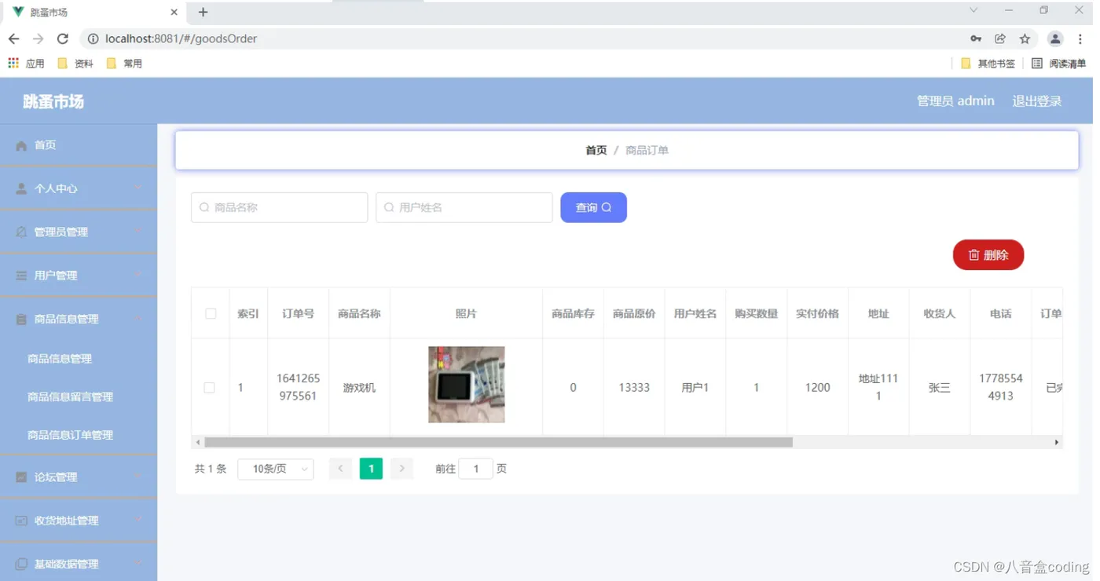
Task: Collapse the 商品信息管理 sidebar menu
Action: (79, 320)
